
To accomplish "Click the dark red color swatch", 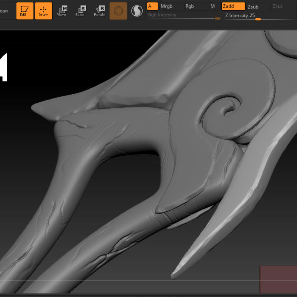I will point(278,279).
